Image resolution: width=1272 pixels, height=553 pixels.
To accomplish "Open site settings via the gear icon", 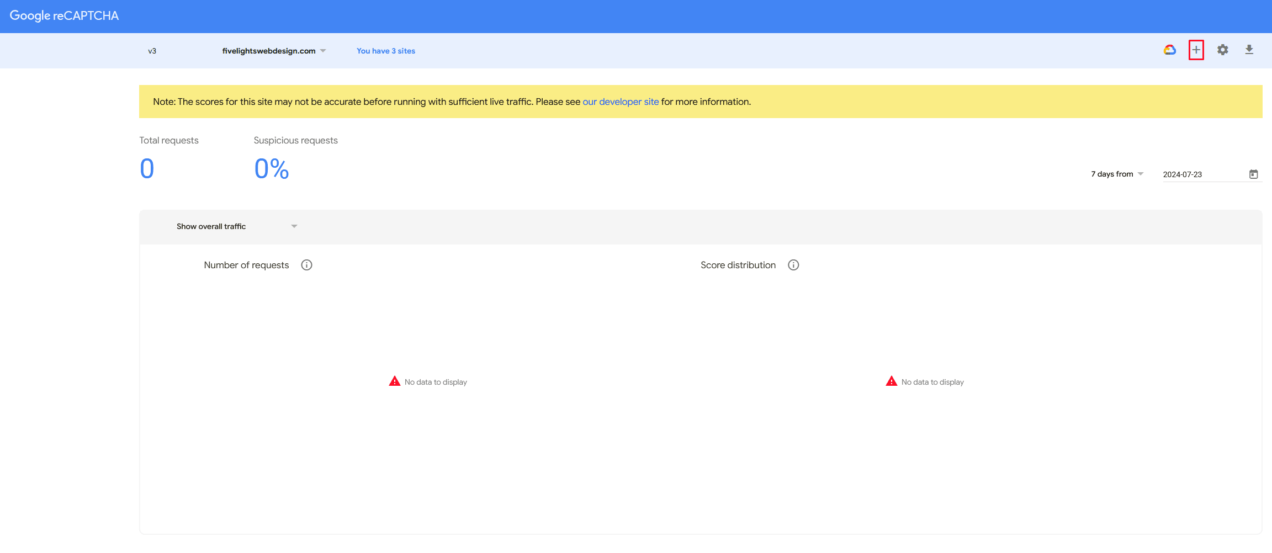I will point(1222,50).
